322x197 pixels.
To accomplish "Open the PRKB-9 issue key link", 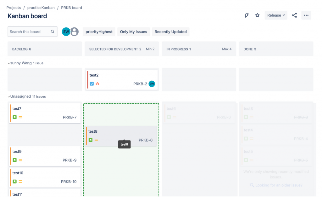I will coord(69,160).
